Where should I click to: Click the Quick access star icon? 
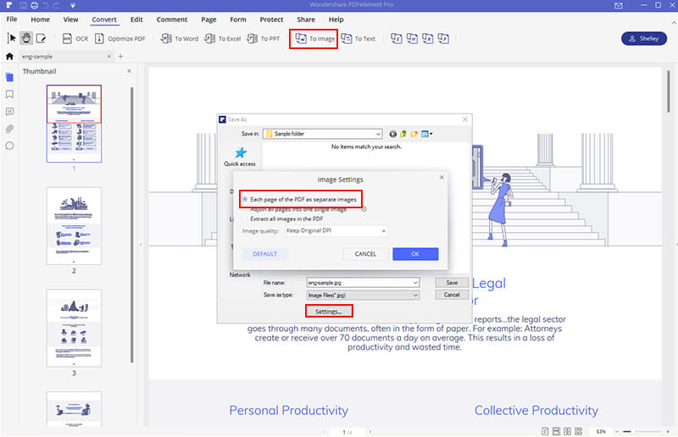(240, 152)
